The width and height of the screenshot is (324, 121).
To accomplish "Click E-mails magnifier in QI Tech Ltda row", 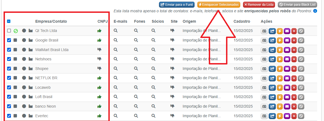I will (116, 31).
